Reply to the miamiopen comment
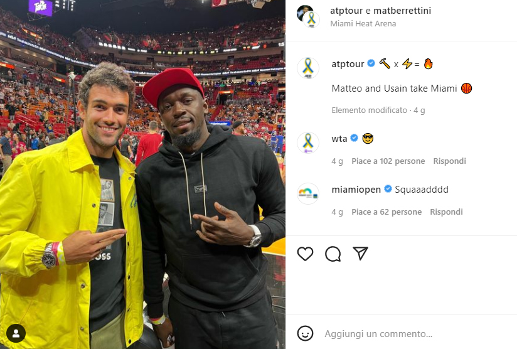Viewport: 517px width, 349px height. pyautogui.click(x=446, y=212)
